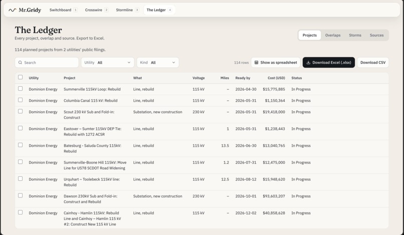This screenshot has width=404, height=235.
Task: Click the grid icon on Show as spreadsheet
Action: (x=256, y=63)
